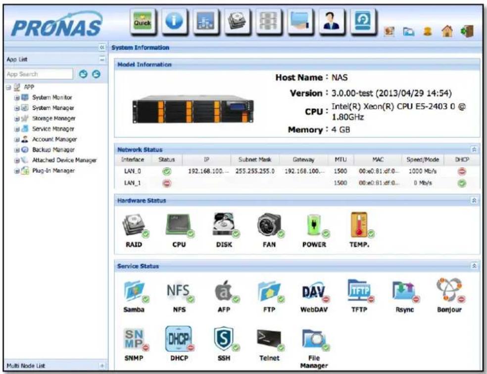This screenshot has height=374, width=487.
Task: Click LAN_0 DHCP status icon
Action: [x=462, y=171]
